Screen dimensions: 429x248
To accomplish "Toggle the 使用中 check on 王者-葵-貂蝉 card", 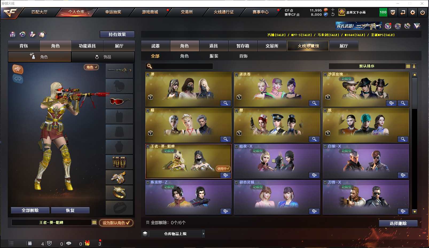I will coord(223,169).
